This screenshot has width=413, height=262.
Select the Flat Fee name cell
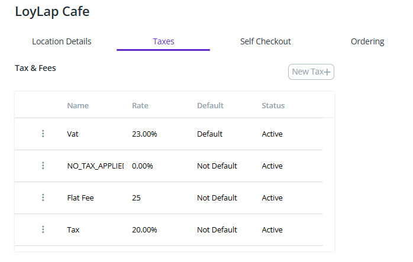80,198
